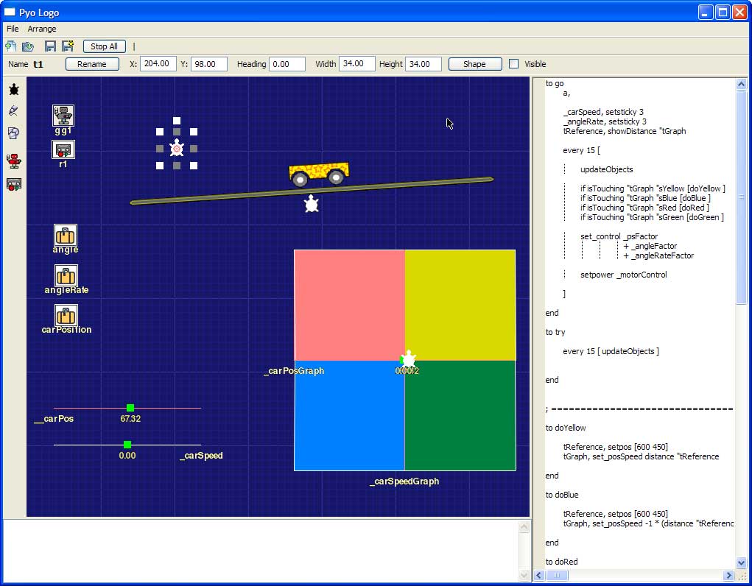Click the save disk toolbar icon
This screenshot has width=752, height=586.
[50, 46]
